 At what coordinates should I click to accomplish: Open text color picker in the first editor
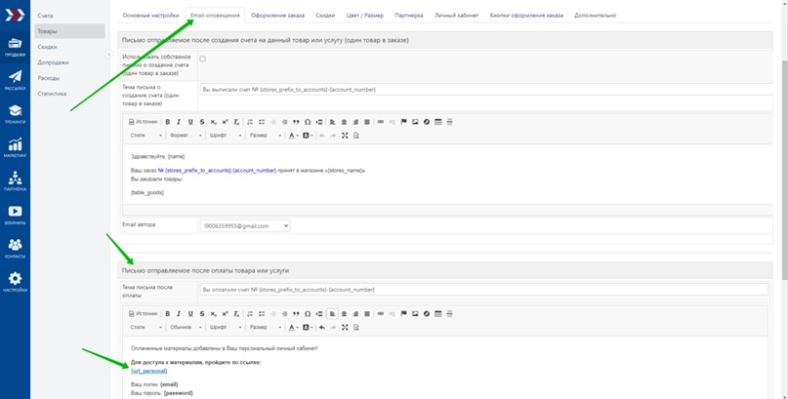tap(293, 136)
